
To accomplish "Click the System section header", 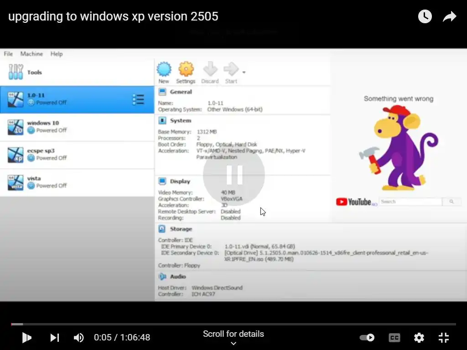I will point(181,120).
